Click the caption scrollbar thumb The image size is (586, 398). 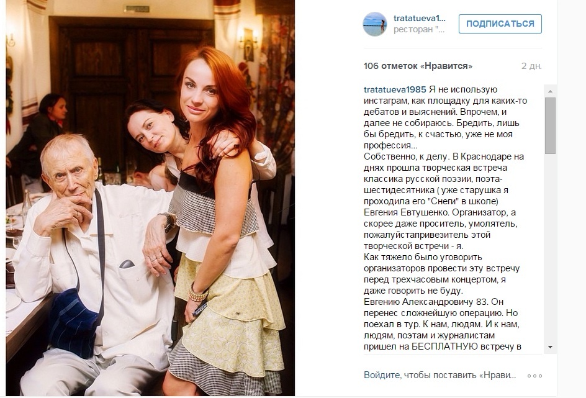click(x=550, y=125)
